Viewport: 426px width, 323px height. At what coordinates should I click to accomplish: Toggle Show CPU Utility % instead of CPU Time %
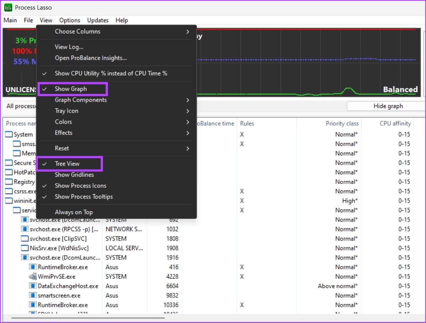[116, 74]
